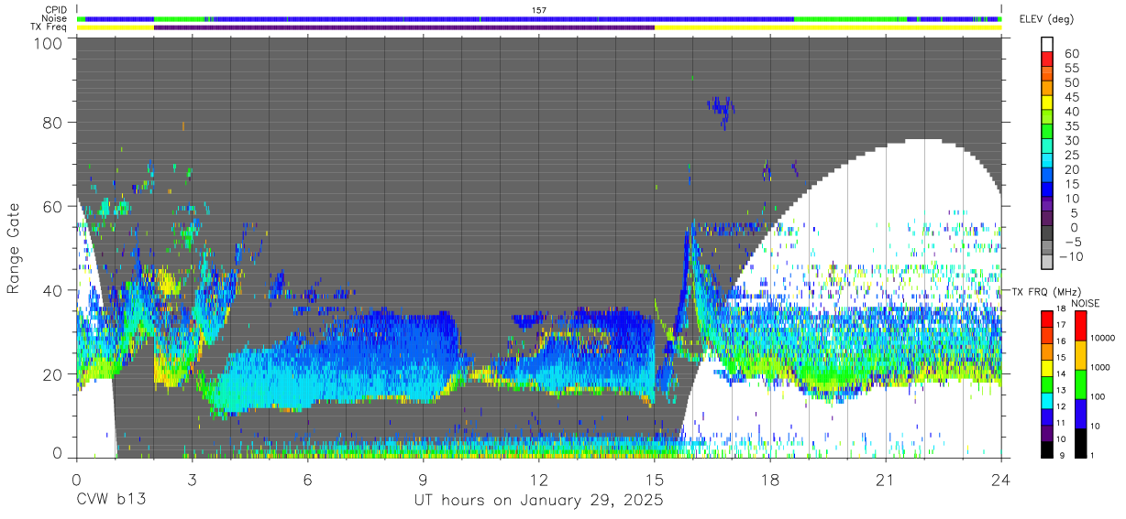This screenshot has height=519, width=1126.
Task: Click the Range Gate axis title
Action: (14, 248)
